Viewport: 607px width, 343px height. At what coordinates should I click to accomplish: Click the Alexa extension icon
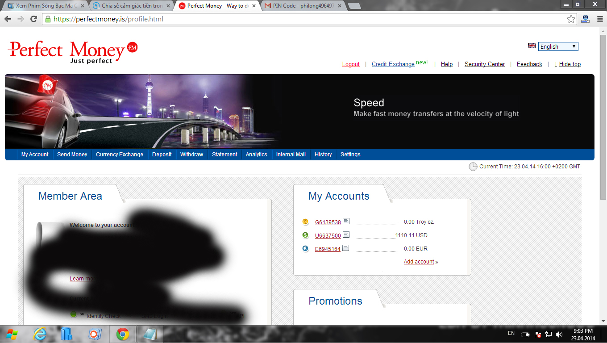click(586, 19)
